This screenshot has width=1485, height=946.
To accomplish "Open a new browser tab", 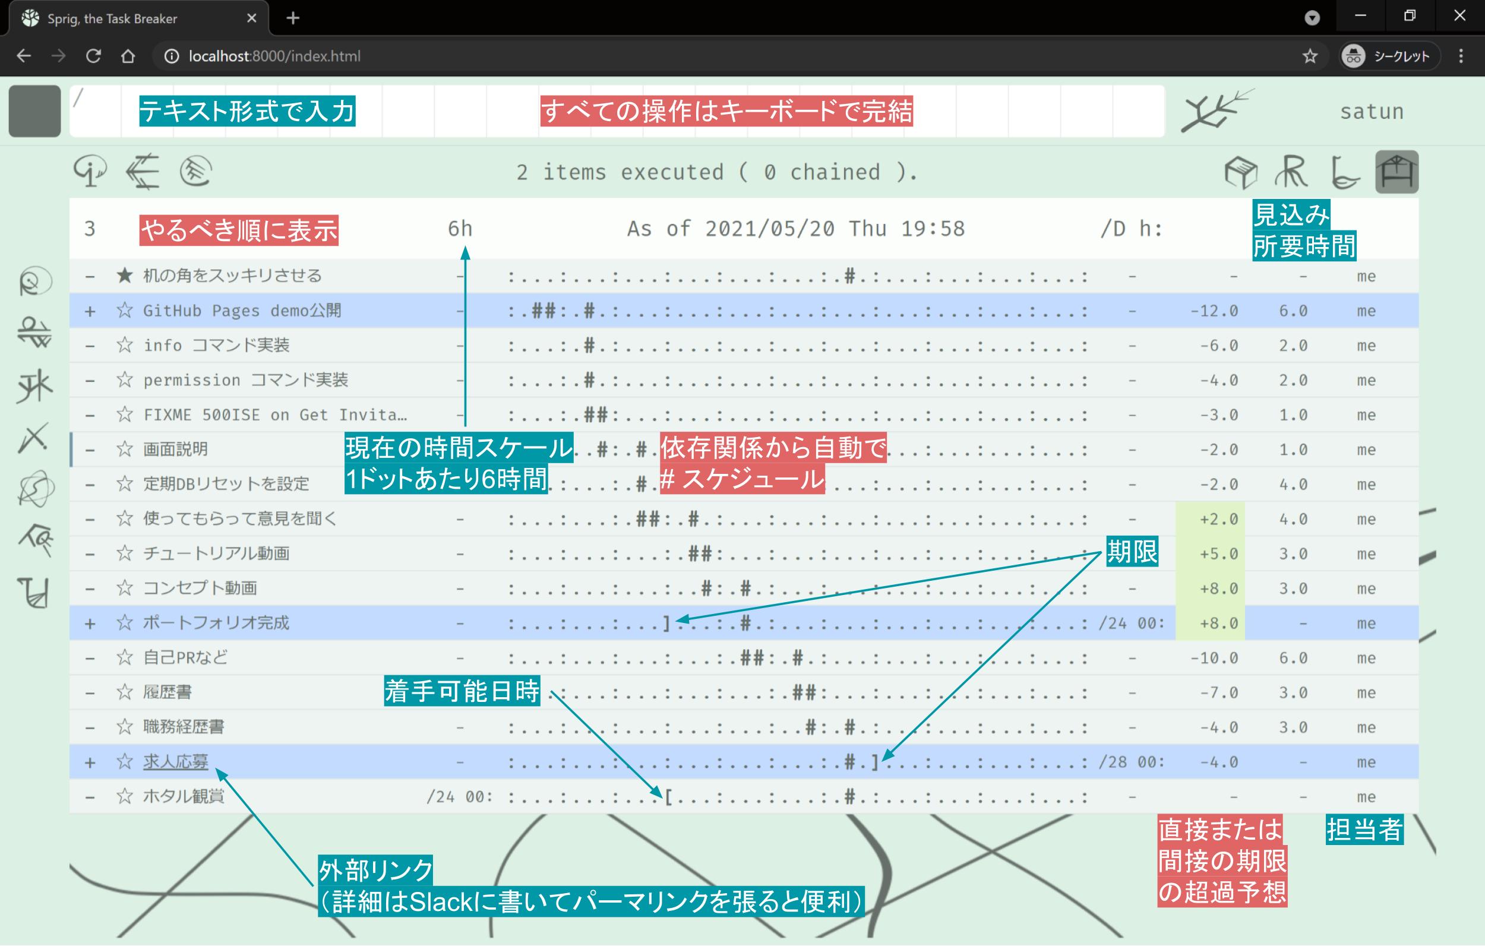I will pyautogui.click(x=293, y=18).
